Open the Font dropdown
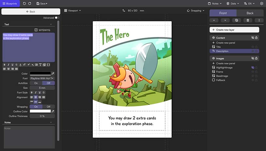Viewport: 266px width, 151px height. coord(42,78)
